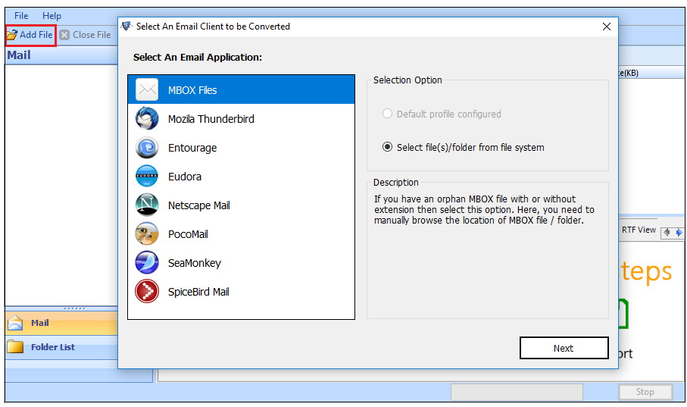Close the email client selection dialog
The width and height of the screenshot is (687, 407).
point(607,27)
